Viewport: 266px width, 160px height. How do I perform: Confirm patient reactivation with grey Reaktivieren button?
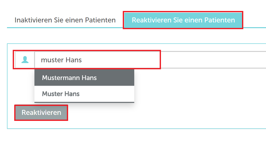coord(41,113)
